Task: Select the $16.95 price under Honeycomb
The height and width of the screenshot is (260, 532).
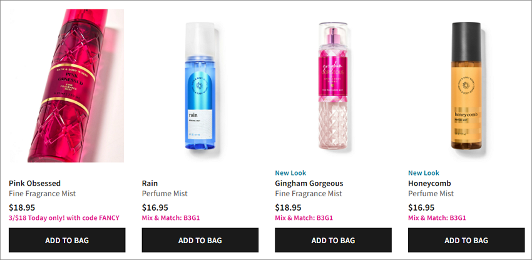Action: [x=421, y=207]
